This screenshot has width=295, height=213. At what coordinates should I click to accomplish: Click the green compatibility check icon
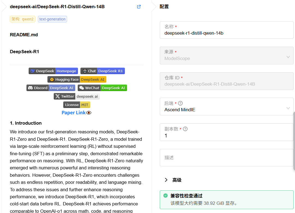[165, 196]
